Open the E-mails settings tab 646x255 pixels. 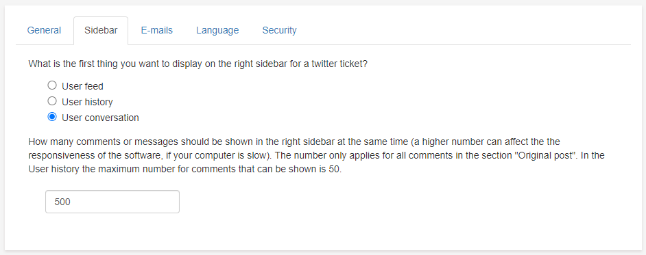click(x=156, y=30)
